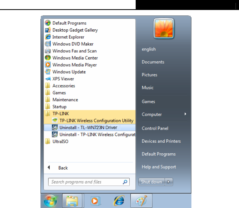Click the Back arrow
The width and height of the screenshot is (239, 208).
click(49, 168)
